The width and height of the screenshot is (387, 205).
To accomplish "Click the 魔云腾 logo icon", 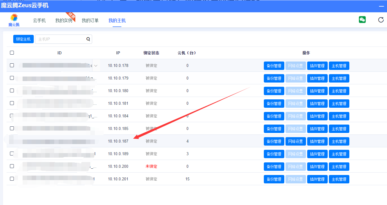I will (x=14, y=18).
